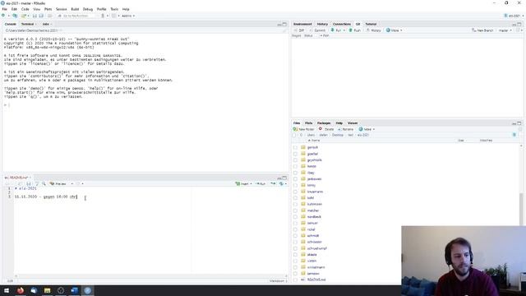Image resolution: width=526 pixels, height=296 pixels.
Task: Click the Delete button in Files pane
Action: coord(326,129)
